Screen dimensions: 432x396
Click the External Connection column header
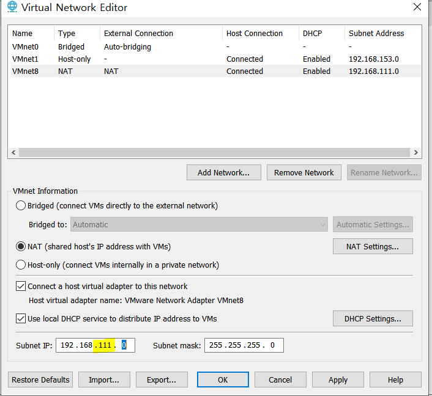click(x=161, y=33)
